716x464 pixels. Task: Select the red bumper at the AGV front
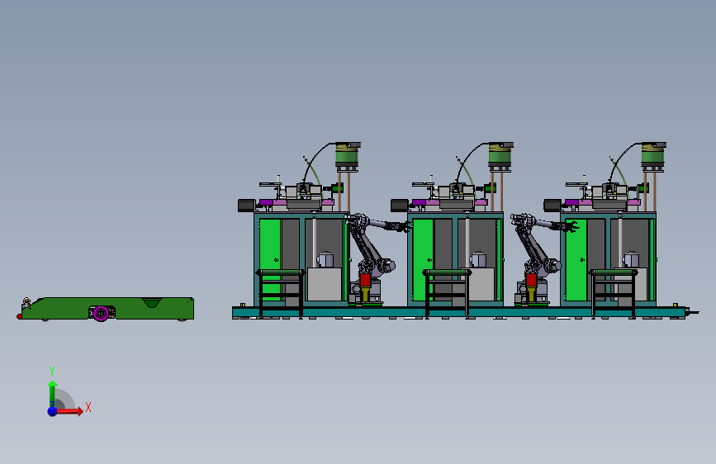(x=19, y=316)
